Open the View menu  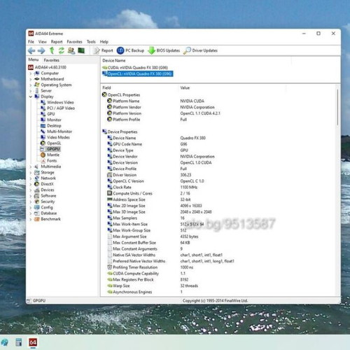42,42
